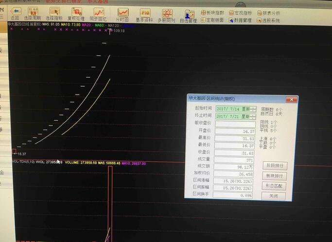Click the MA5: 91.05 indicator text
The image size is (332, 242).
click(51, 25)
